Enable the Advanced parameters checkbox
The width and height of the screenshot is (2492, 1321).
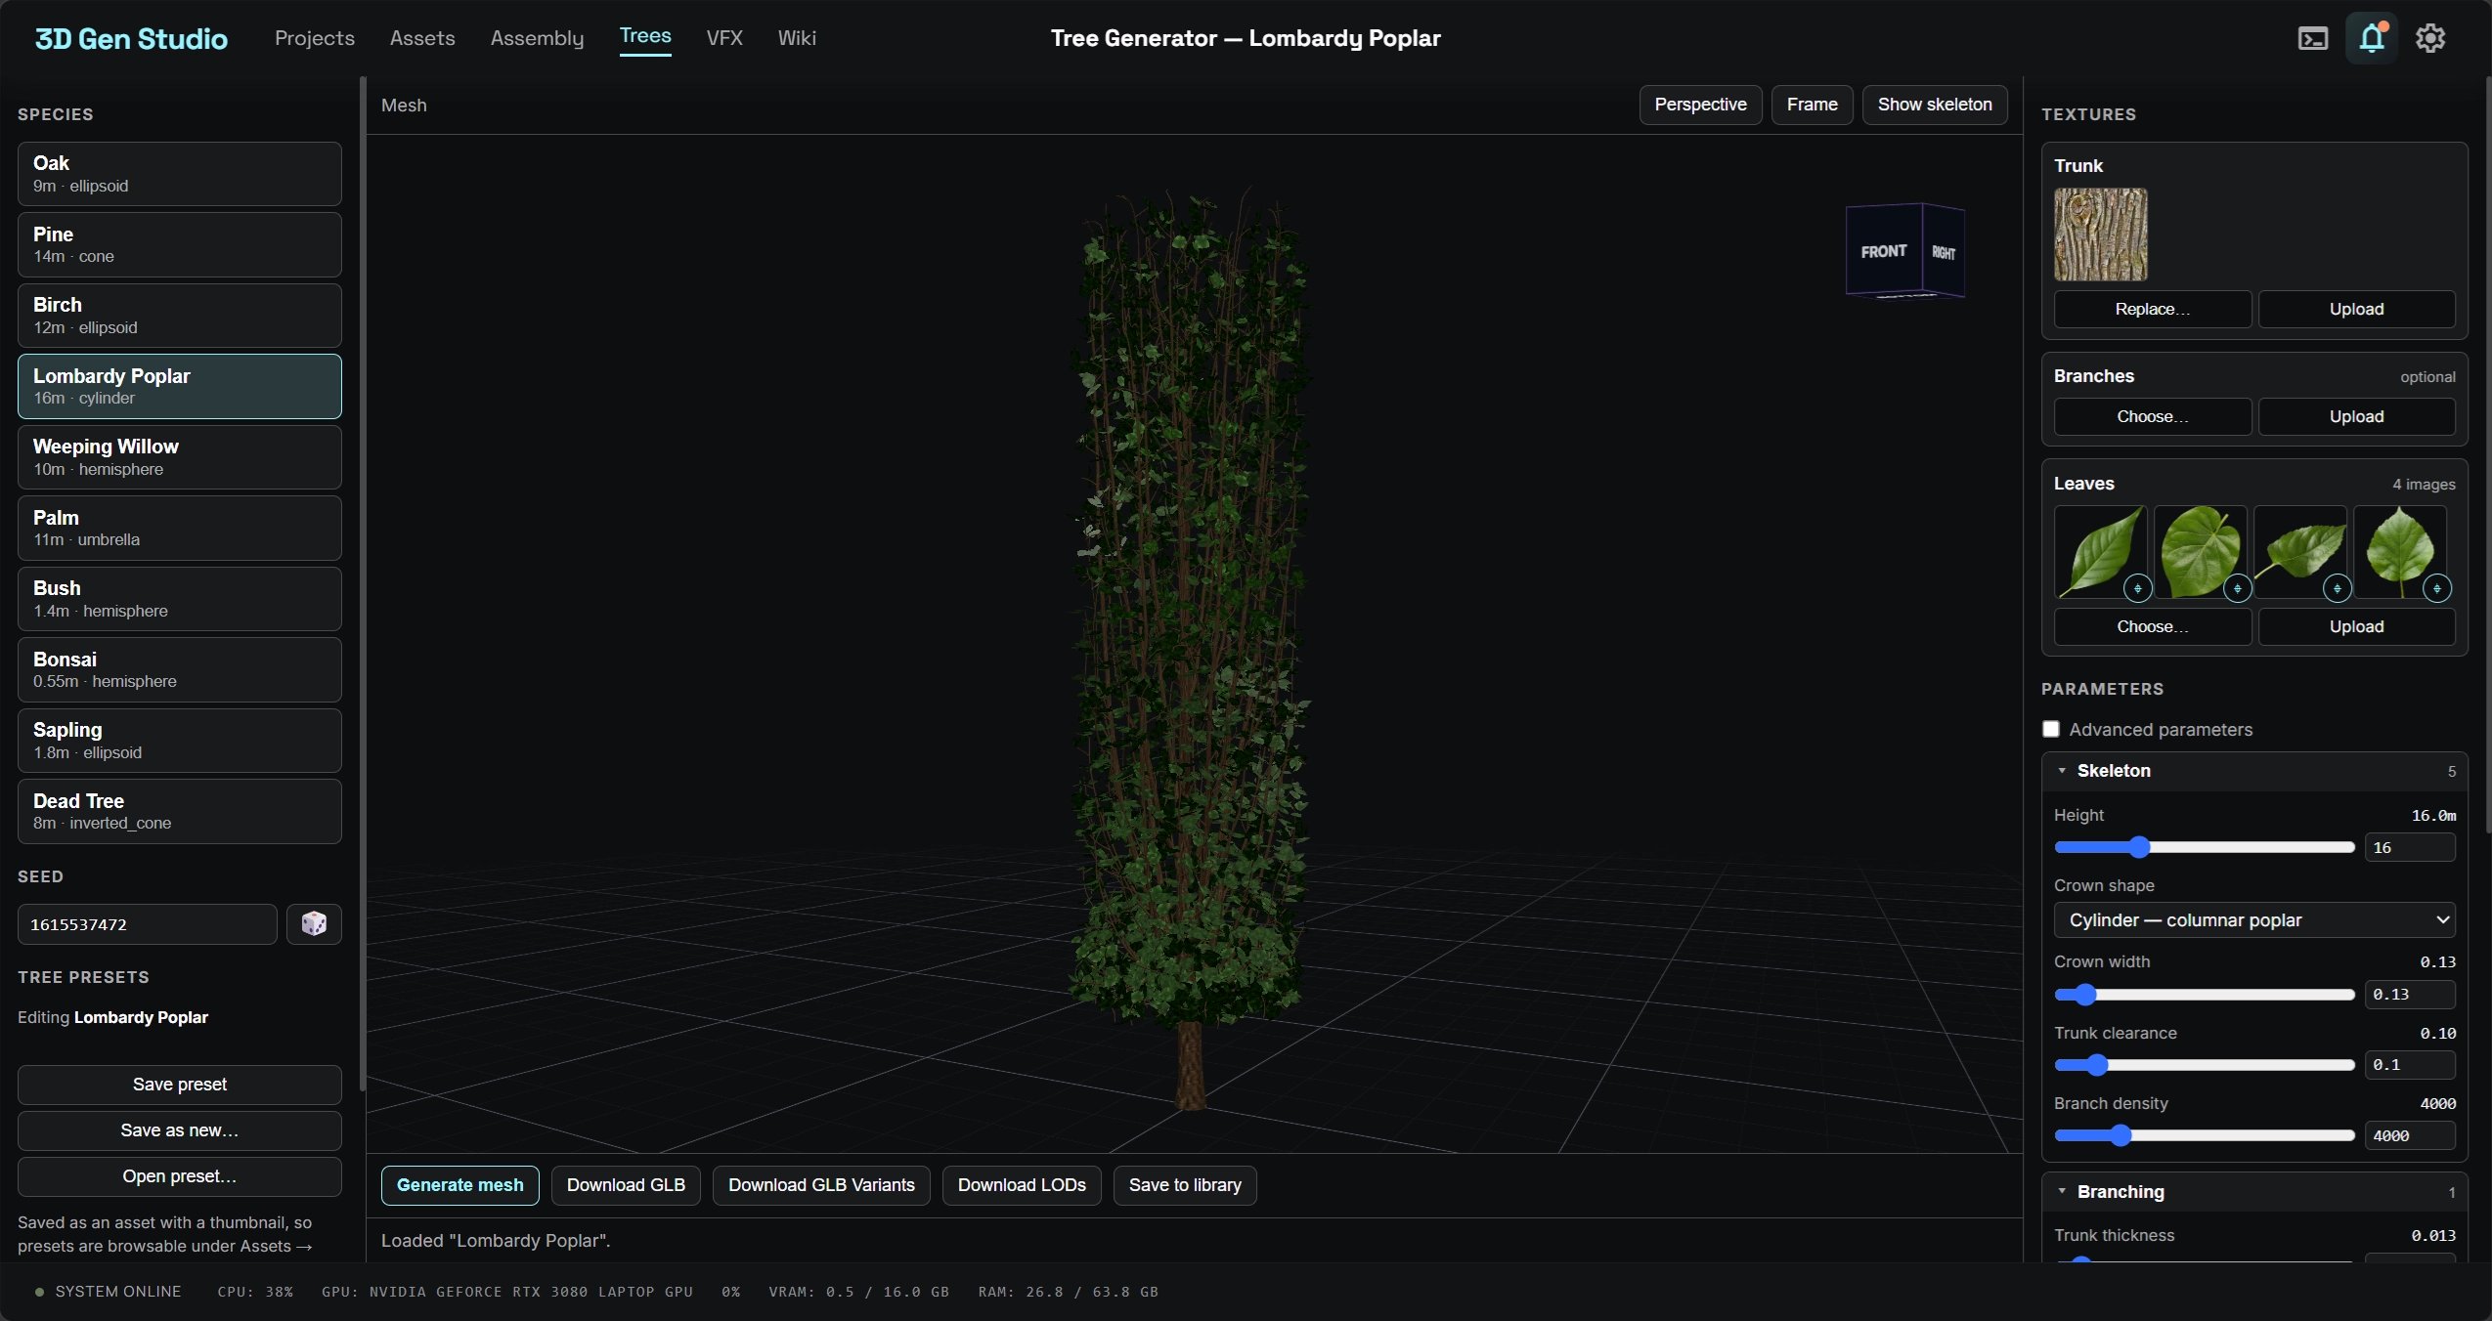[x=2051, y=729]
